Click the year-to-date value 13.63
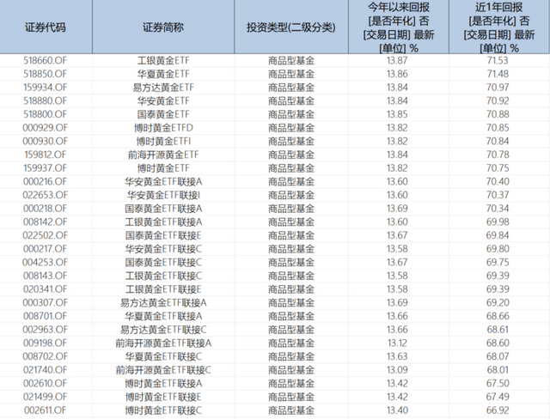 397,356
